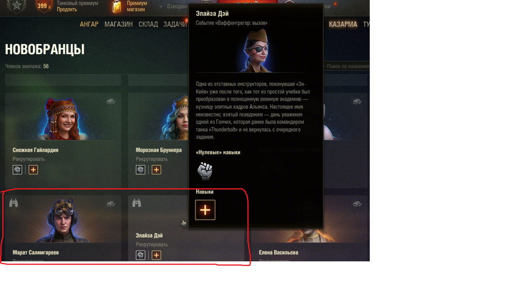Switch to the СКЛАД tab

click(148, 24)
